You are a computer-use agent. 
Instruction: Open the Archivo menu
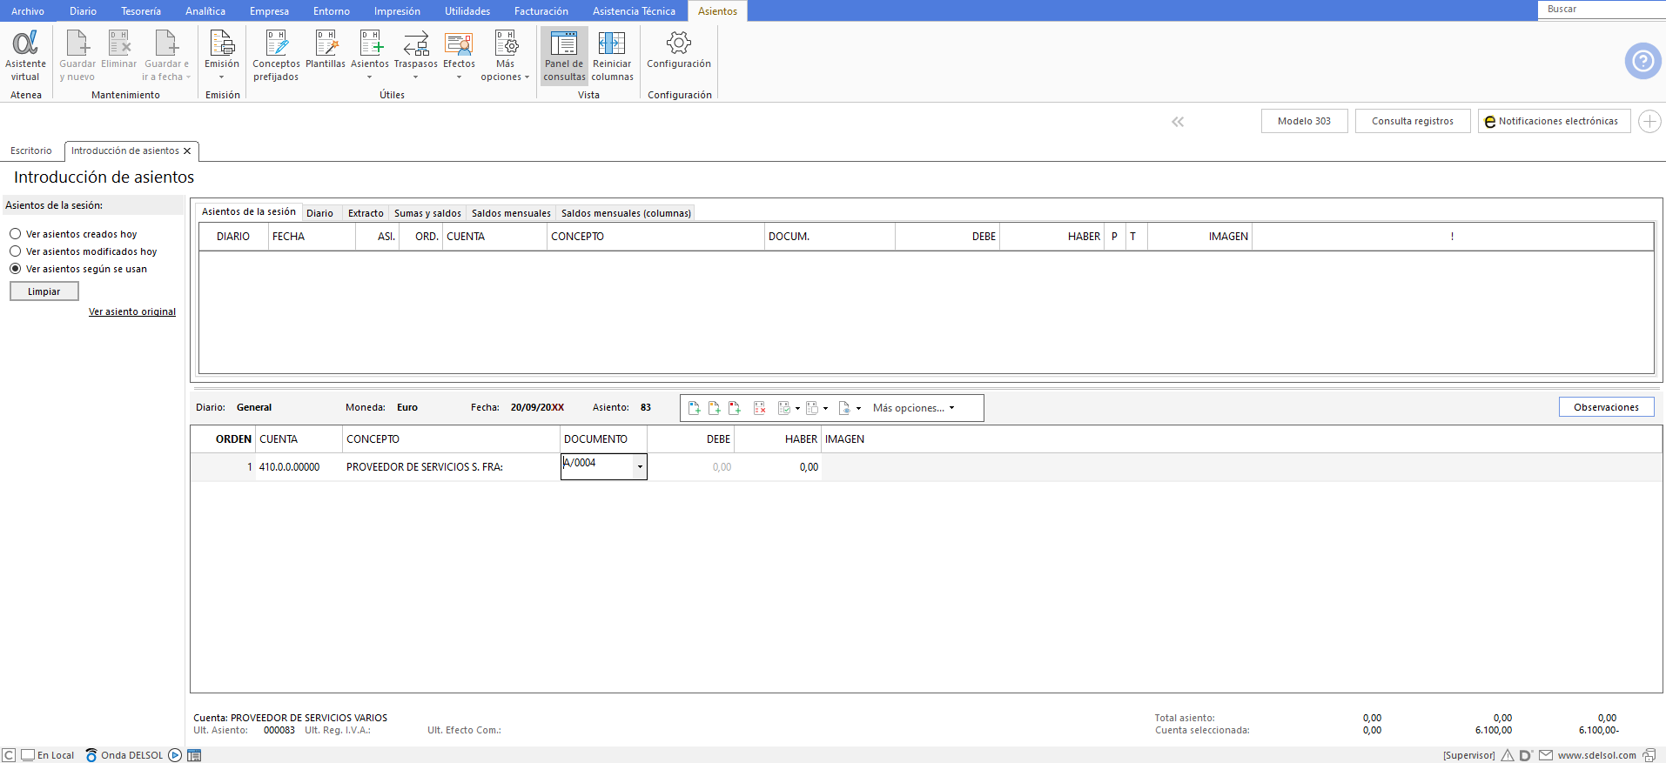pyautogui.click(x=28, y=11)
